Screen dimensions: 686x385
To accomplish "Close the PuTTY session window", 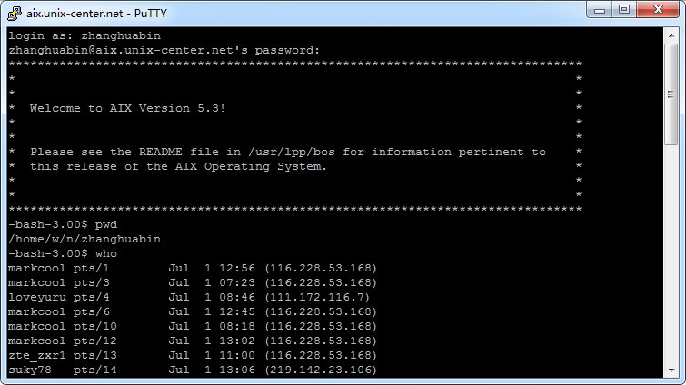I will click(x=657, y=11).
